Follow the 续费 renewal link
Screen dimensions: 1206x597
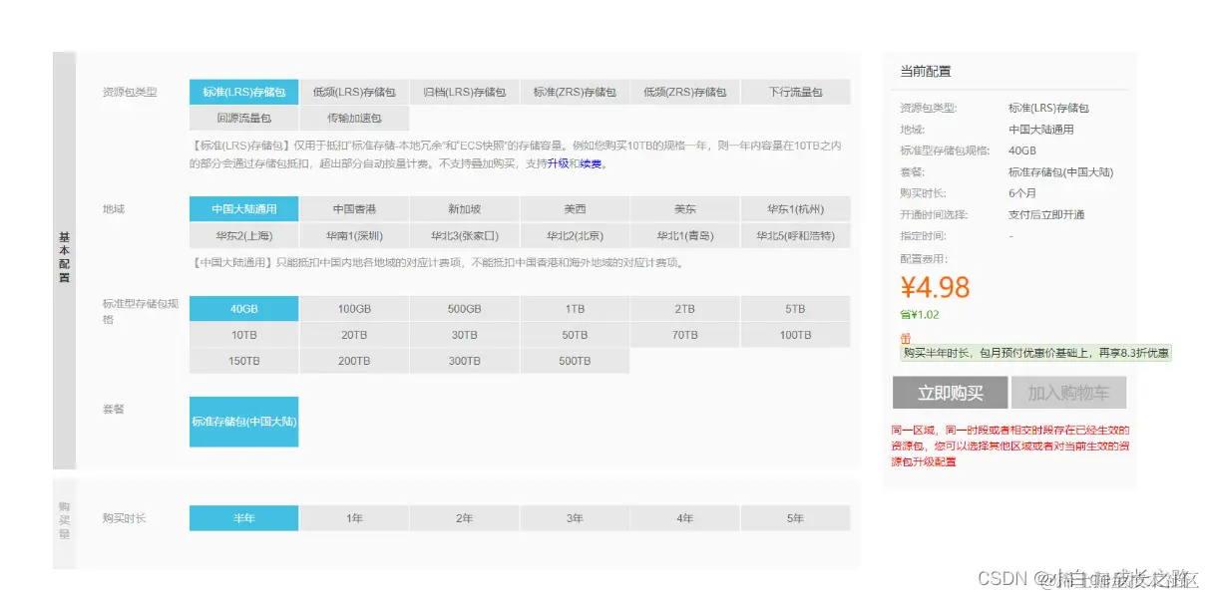coord(592,163)
